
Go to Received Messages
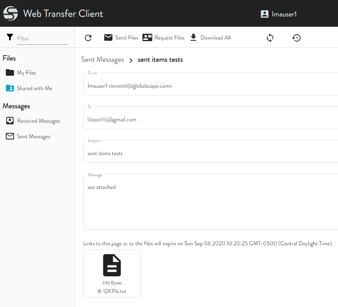pos(38,121)
